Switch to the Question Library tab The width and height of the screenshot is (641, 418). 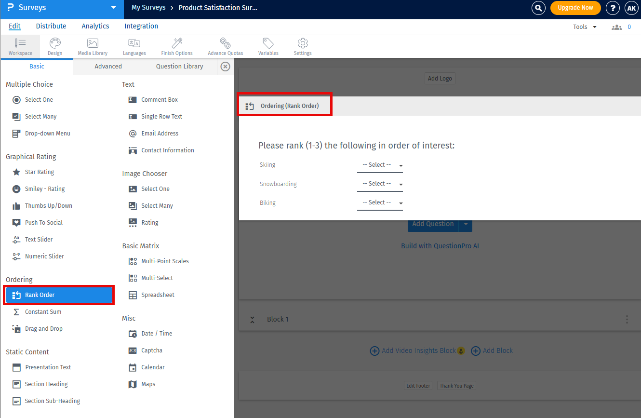180,67
